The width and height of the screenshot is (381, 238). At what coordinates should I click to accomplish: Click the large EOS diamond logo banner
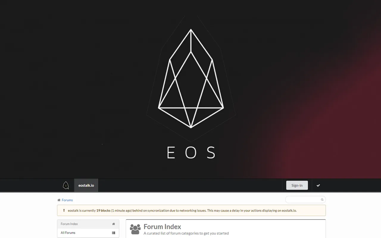click(191, 79)
